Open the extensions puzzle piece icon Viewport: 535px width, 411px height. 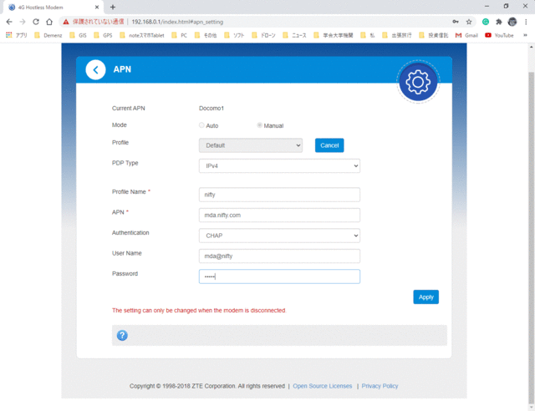click(499, 22)
